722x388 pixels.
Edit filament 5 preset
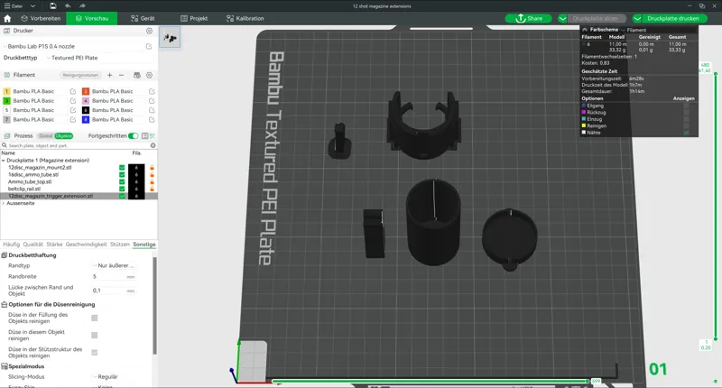click(x=73, y=110)
